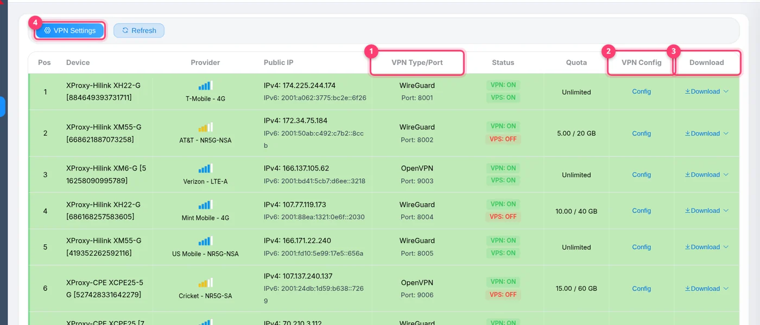Click WireGuard Port: 8001 cell

[x=417, y=92]
